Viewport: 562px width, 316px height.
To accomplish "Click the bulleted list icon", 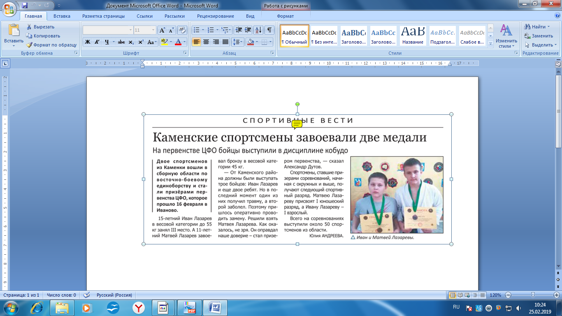I will tap(196, 30).
